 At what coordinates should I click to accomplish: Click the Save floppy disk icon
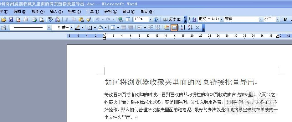point(11,19)
